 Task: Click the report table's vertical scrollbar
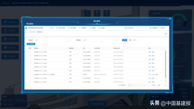[166, 64]
